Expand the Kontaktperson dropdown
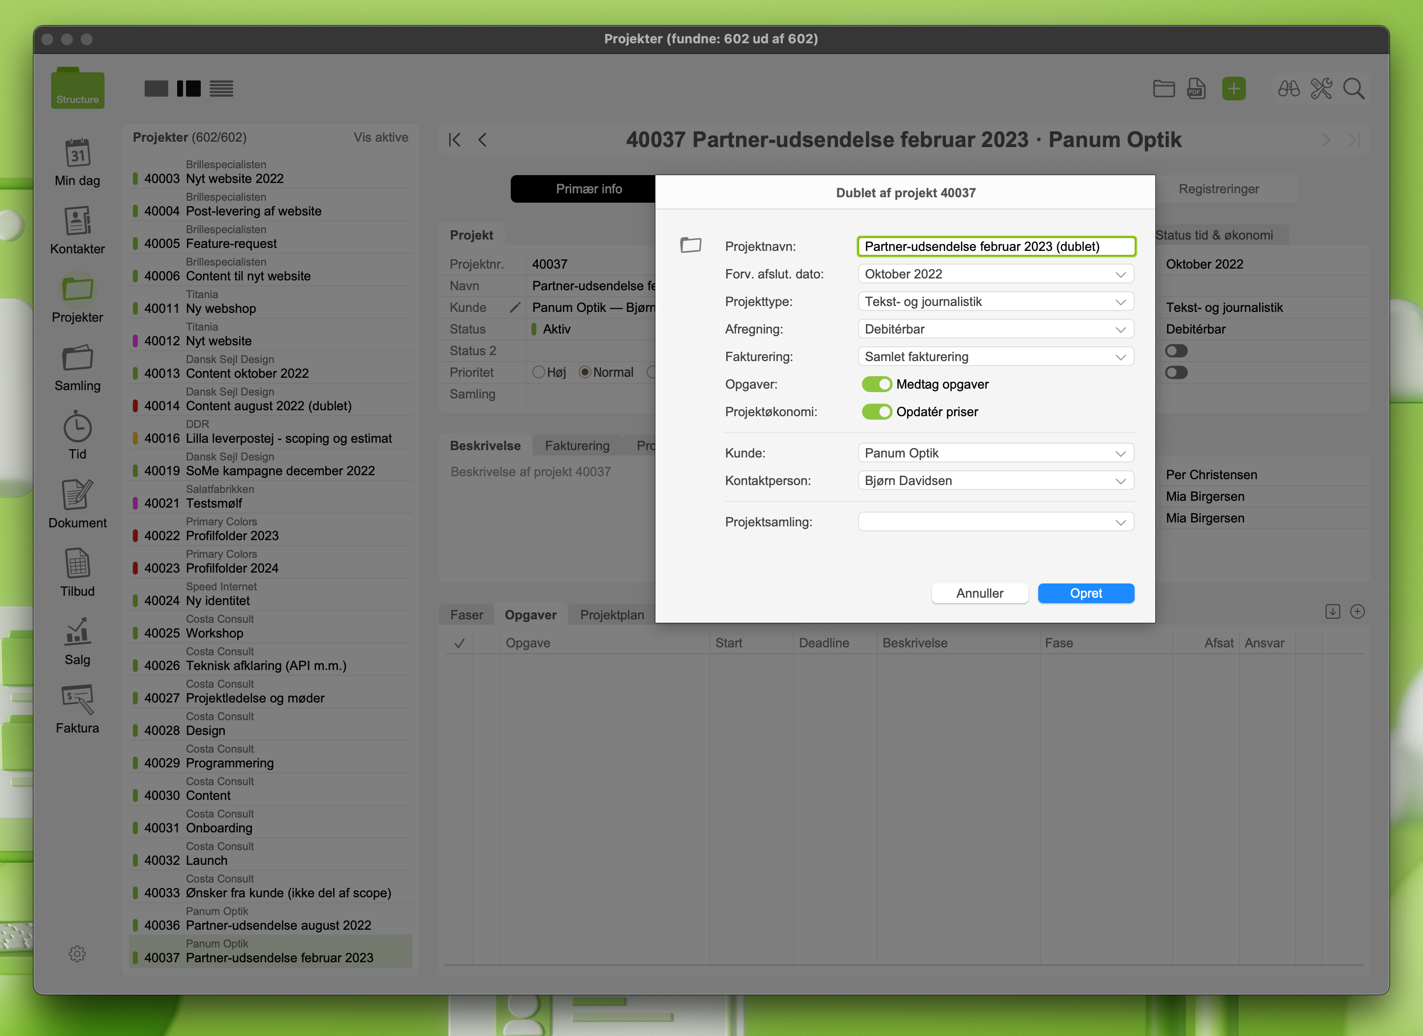Image resolution: width=1423 pixels, height=1036 pixels. pos(996,481)
